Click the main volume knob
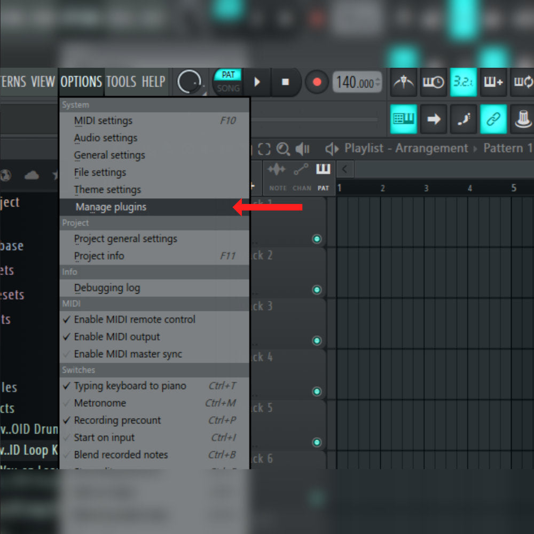This screenshot has width=534, height=534. (x=189, y=82)
